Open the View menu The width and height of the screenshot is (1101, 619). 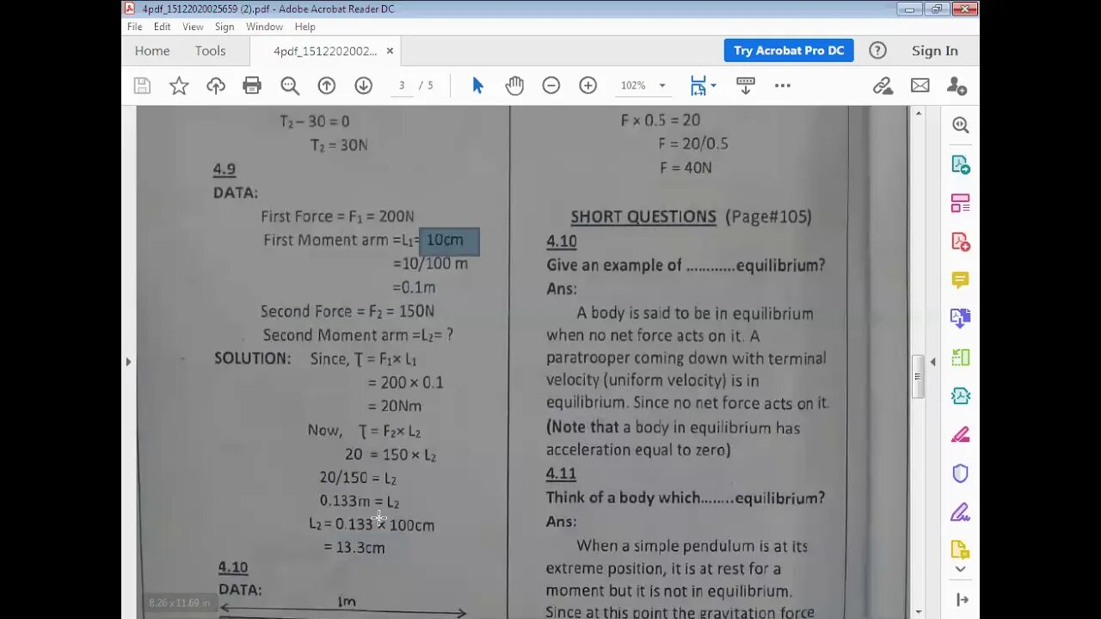193,27
